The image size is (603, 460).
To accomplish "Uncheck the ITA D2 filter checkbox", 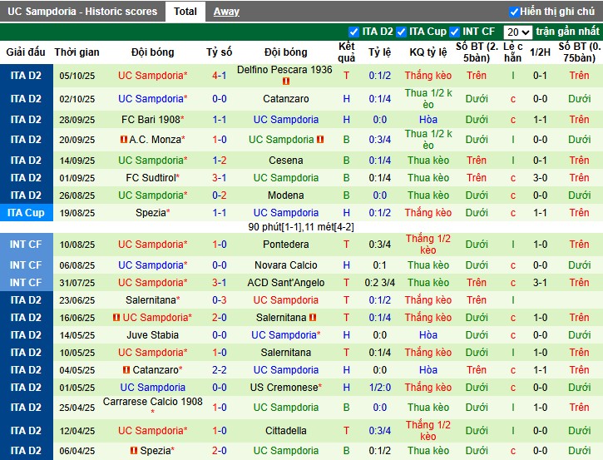I will pos(353,32).
